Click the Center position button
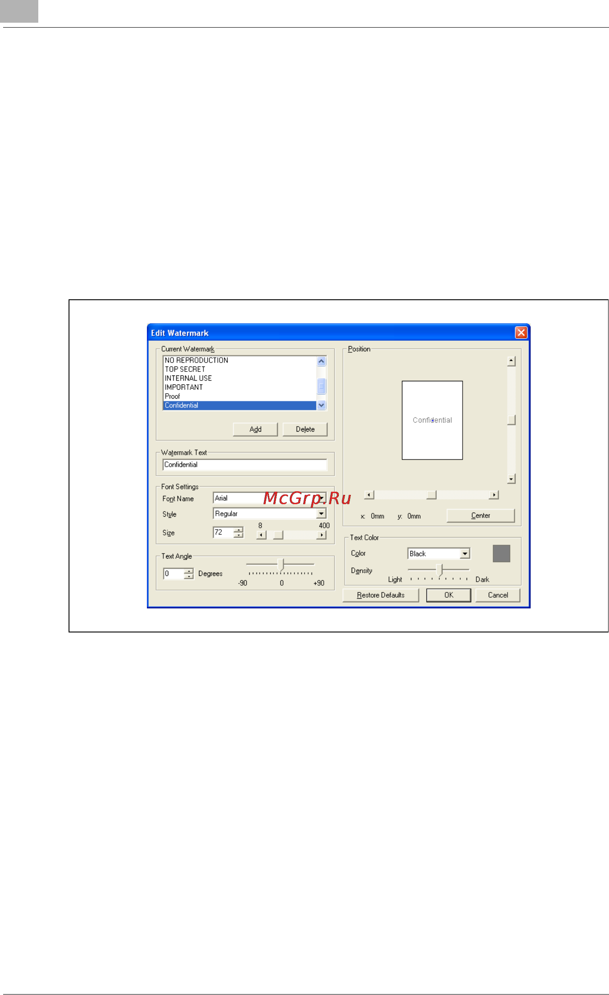Viewport: 609px width, 995px height. click(480, 516)
